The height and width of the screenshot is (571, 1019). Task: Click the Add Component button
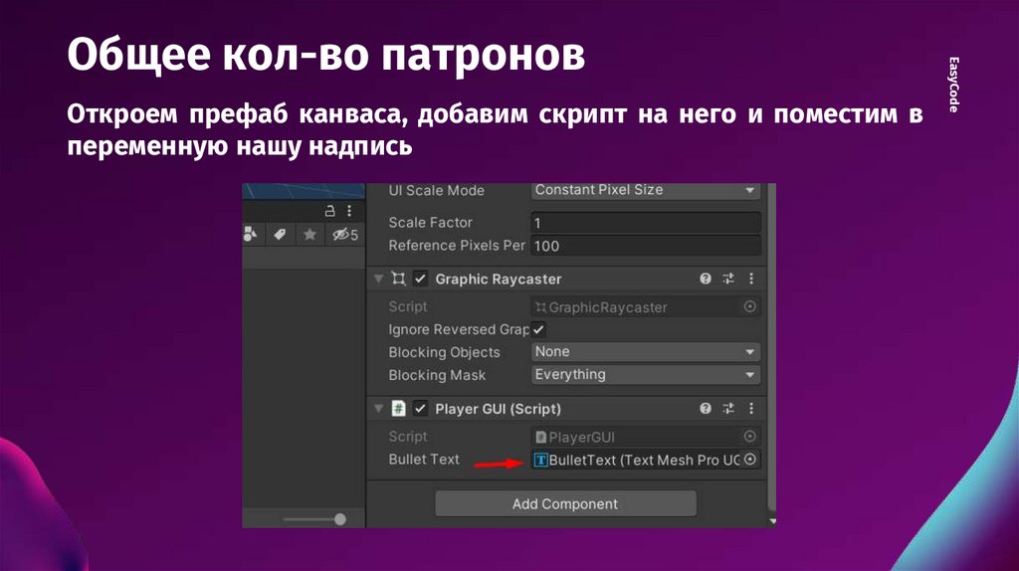click(565, 504)
